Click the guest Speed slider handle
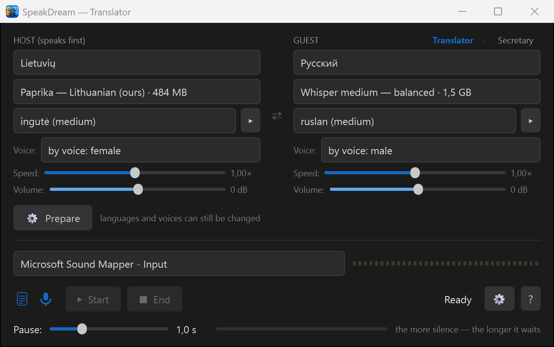 tap(415, 173)
